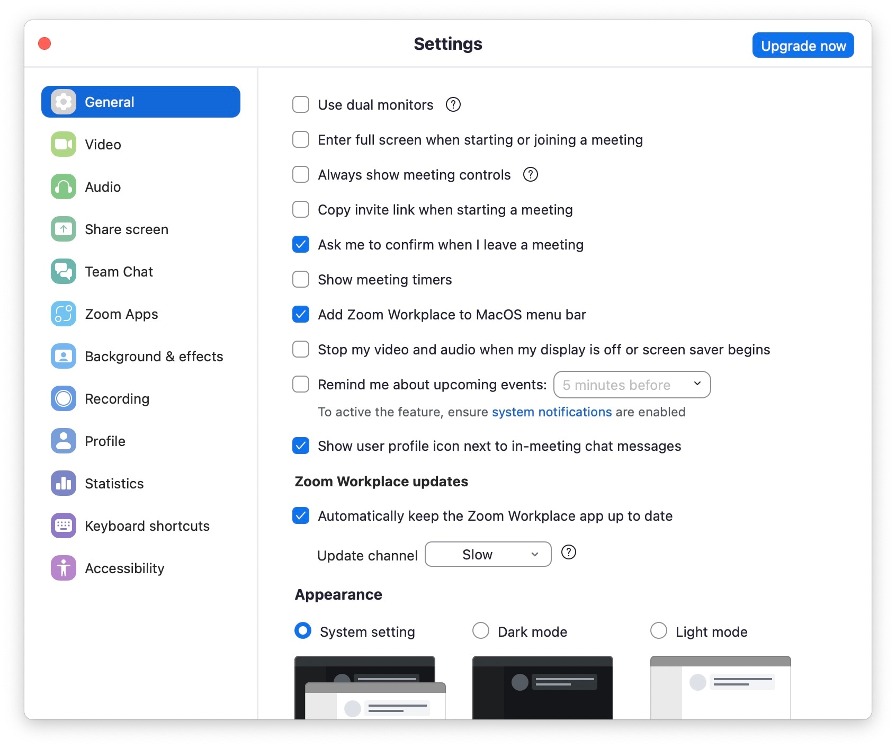Click the Video camera icon
Screen dimensions: 896x748
click(x=64, y=144)
